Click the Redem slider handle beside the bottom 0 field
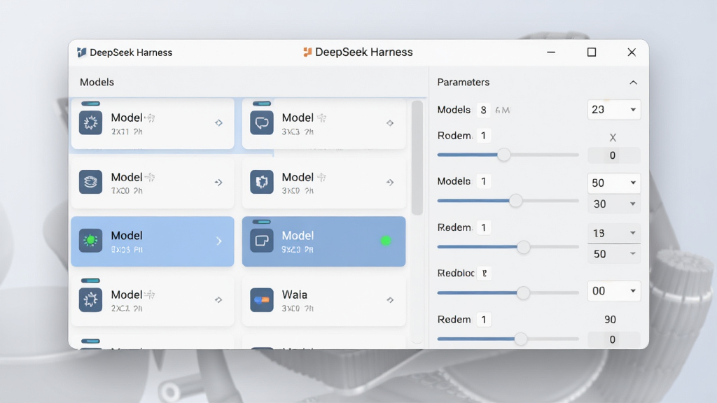The width and height of the screenshot is (717, 403). pos(520,339)
